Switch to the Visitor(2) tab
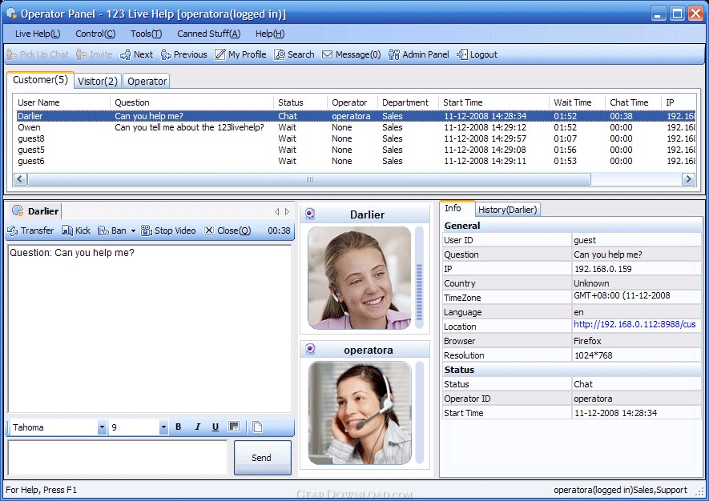The image size is (709, 501). (x=98, y=81)
